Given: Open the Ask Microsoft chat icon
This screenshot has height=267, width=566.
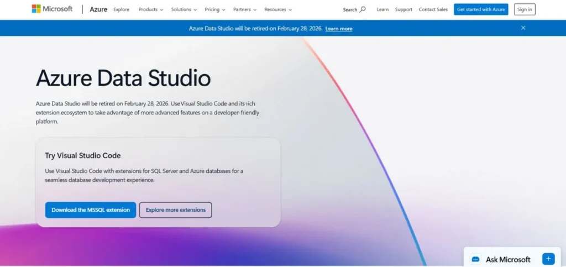Looking at the screenshot, I should coord(475,259).
